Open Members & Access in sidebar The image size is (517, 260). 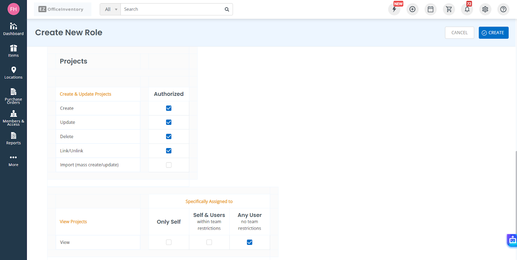point(13,118)
